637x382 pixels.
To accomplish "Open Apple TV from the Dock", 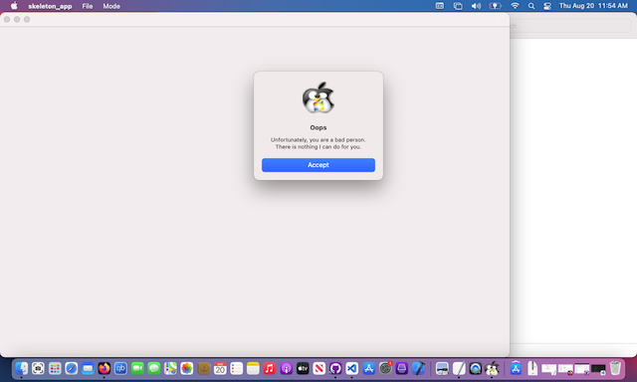I will 303,368.
